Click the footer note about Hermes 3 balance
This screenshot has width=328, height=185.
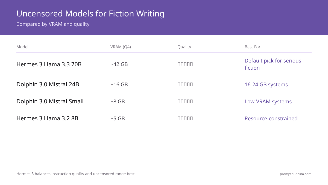point(76,174)
